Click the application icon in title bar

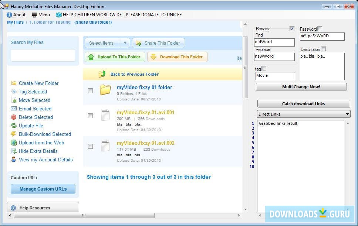coord(6,6)
